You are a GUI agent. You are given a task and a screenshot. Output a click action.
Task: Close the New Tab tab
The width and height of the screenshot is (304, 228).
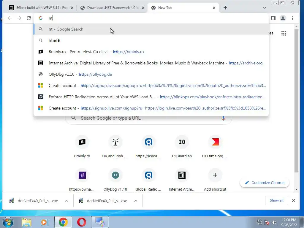(214, 8)
